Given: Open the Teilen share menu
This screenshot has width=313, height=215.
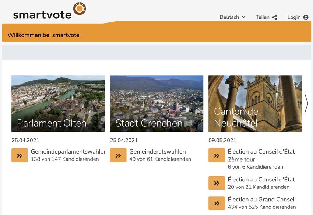Looking at the screenshot, I should click(263, 17).
